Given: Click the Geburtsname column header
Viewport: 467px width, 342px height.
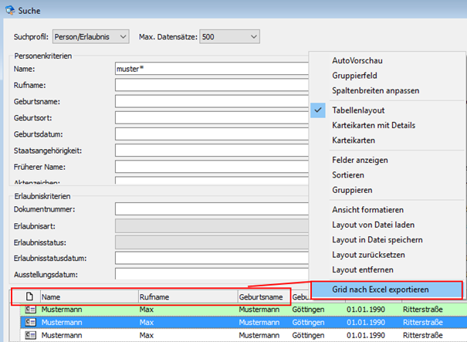Looking at the screenshot, I should pyautogui.click(x=262, y=296).
